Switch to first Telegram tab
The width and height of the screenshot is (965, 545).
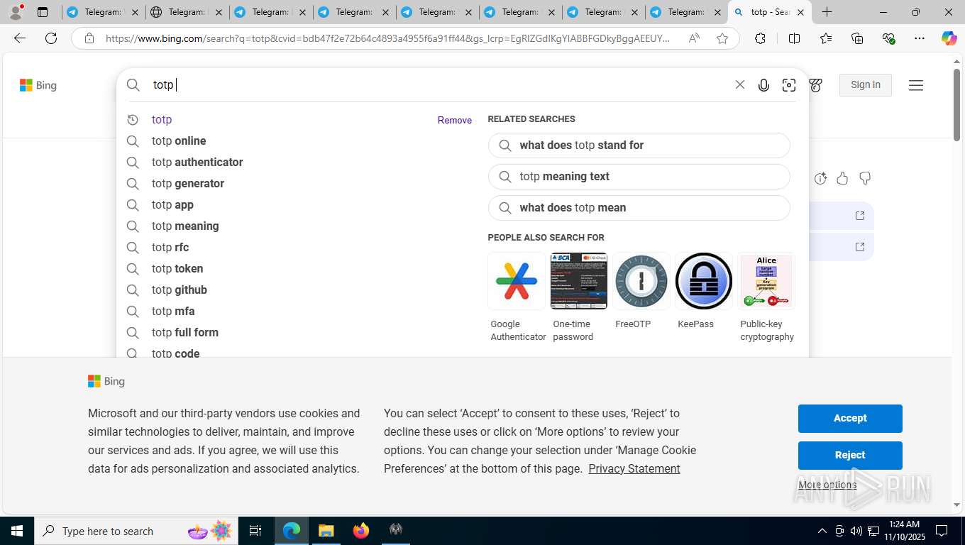click(x=103, y=12)
